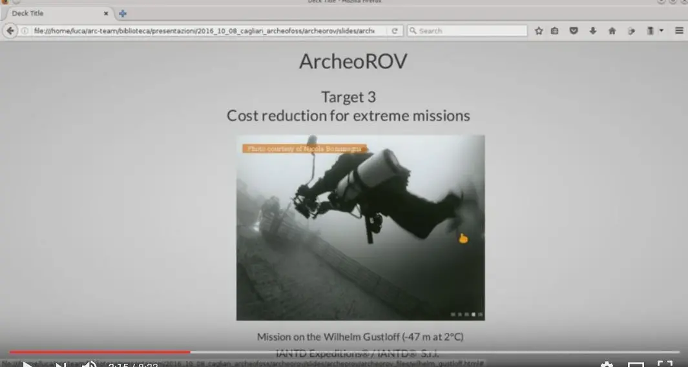Play the video with the play button
The width and height of the screenshot is (688, 367).
pyautogui.click(x=27, y=364)
